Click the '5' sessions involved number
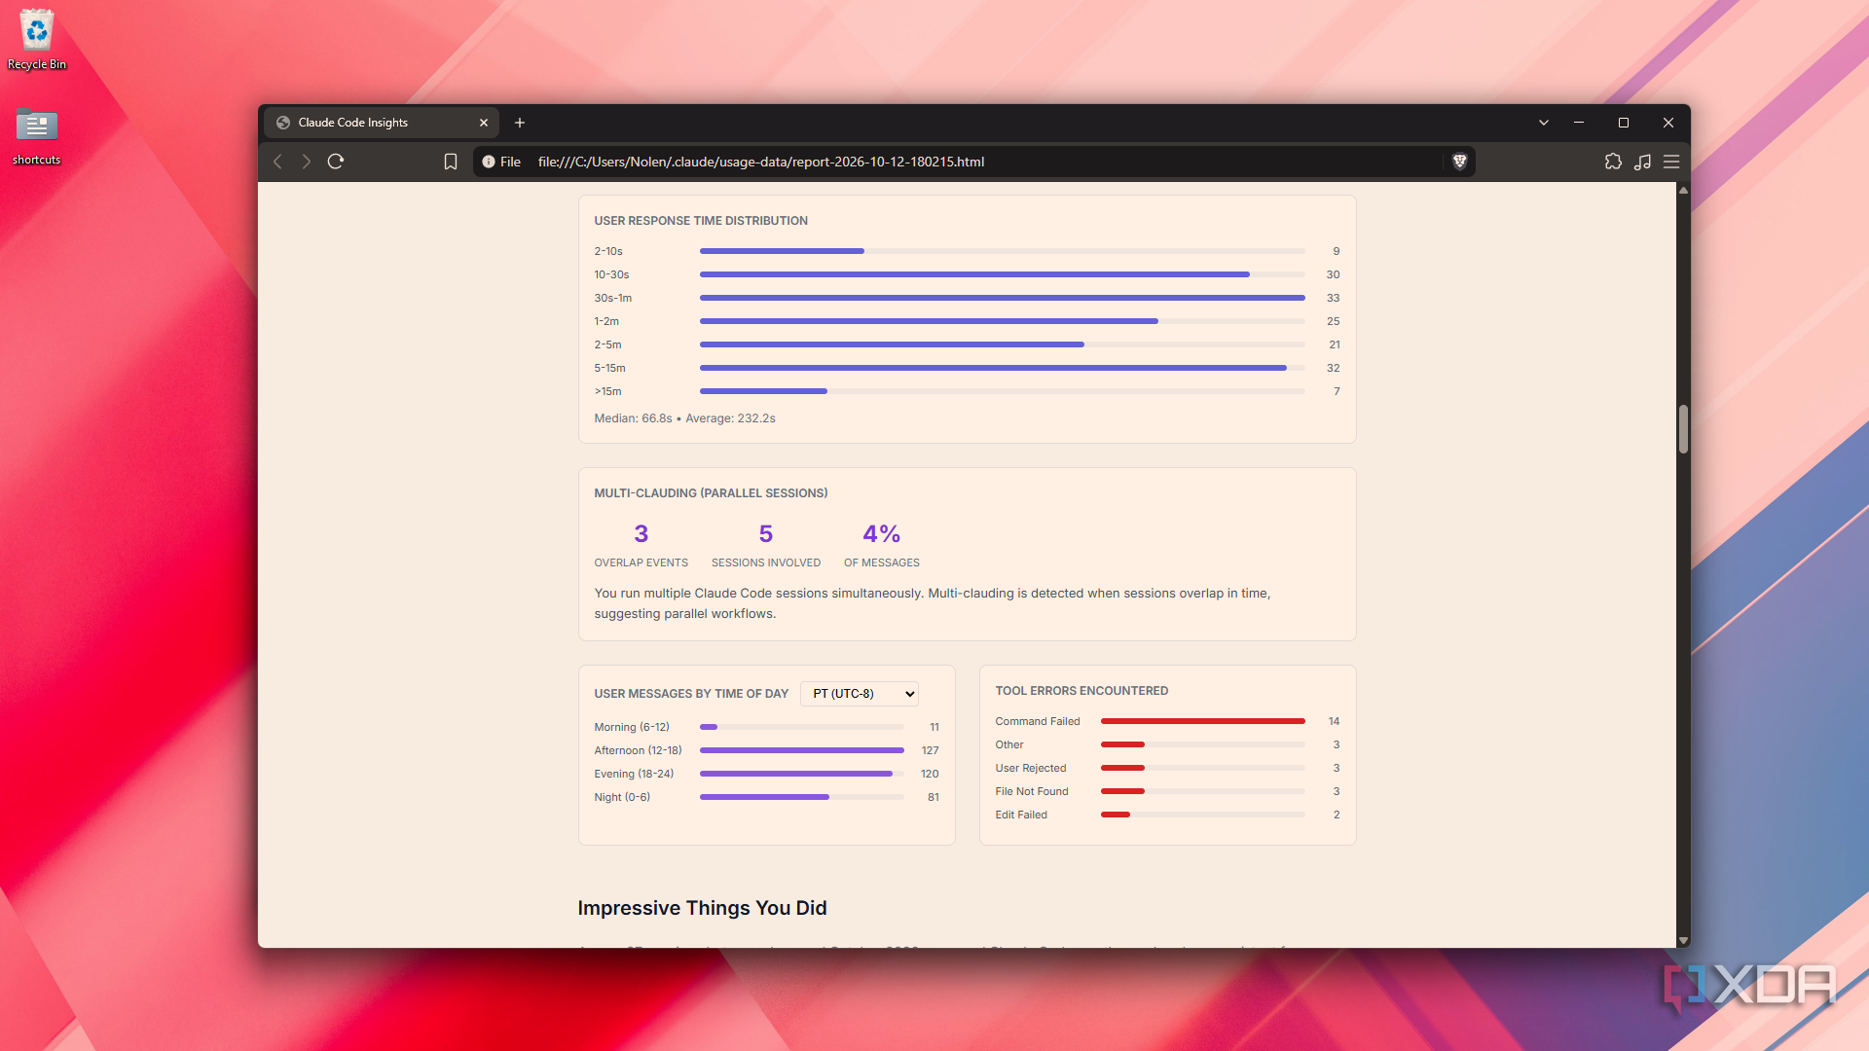This screenshot has height=1051, width=1869. click(766, 533)
